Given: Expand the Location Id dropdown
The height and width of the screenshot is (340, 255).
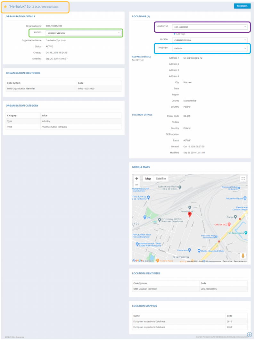Looking at the screenshot, I should tap(210, 27).
